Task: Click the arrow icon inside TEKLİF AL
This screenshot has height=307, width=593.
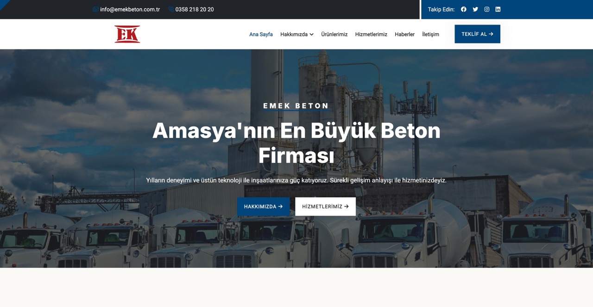Action: (491, 34)
